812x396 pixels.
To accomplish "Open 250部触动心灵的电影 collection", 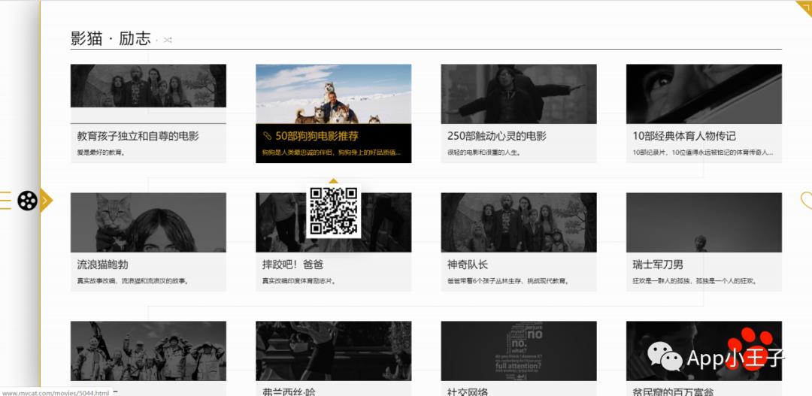I will click(497, 136).
